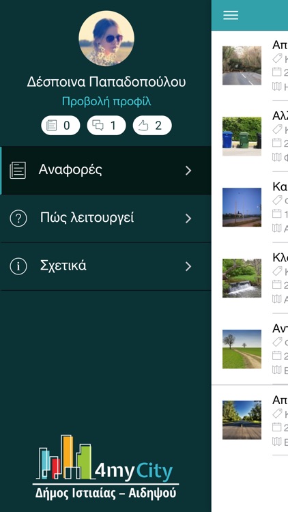Tap the hamburger menu icon
Image resolution: width=288 pixels, height=512 pixels.
click(231, 15)
